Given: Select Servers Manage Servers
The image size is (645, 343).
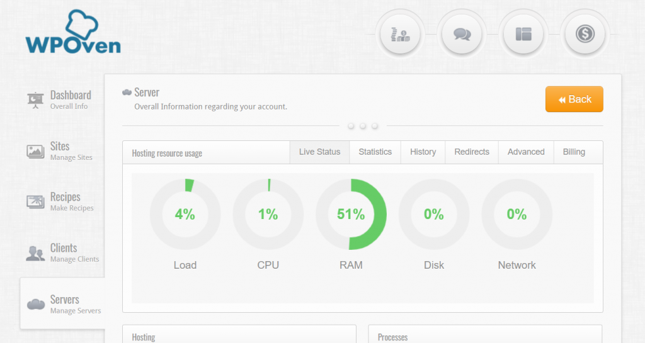Looking at the screenshot, I should 62,304.
